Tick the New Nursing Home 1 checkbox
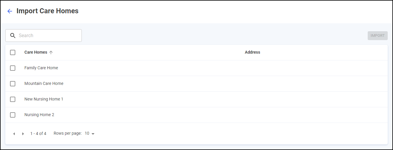 tap(13, 99)
